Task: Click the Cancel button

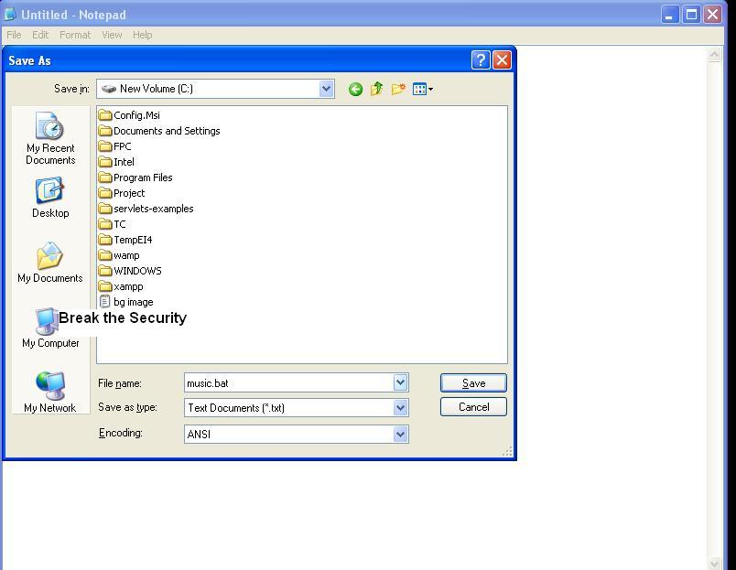Action: tap(473, 407)
